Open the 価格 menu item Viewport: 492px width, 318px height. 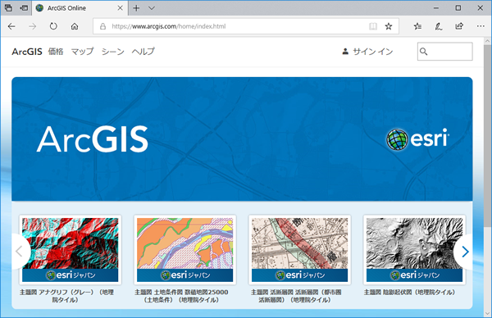pos(56,52)
